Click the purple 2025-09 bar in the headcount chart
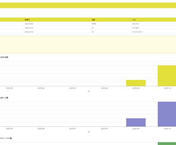Screen dimensions: 176x145 [136, 122]
